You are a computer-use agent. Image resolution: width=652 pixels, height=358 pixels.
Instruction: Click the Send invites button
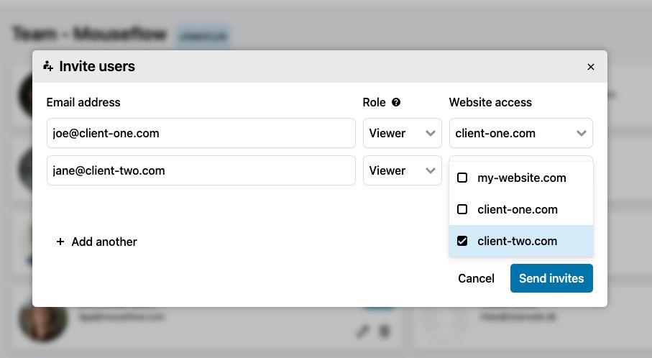point(551,278)
